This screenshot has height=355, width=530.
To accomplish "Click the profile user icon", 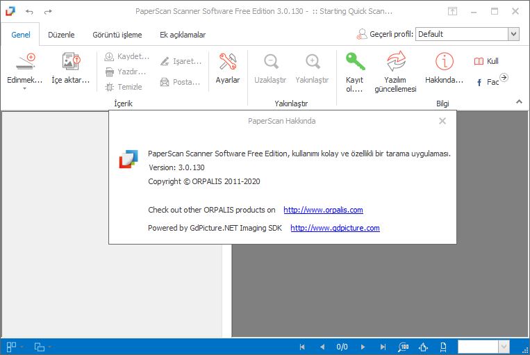I will (362, 34).
